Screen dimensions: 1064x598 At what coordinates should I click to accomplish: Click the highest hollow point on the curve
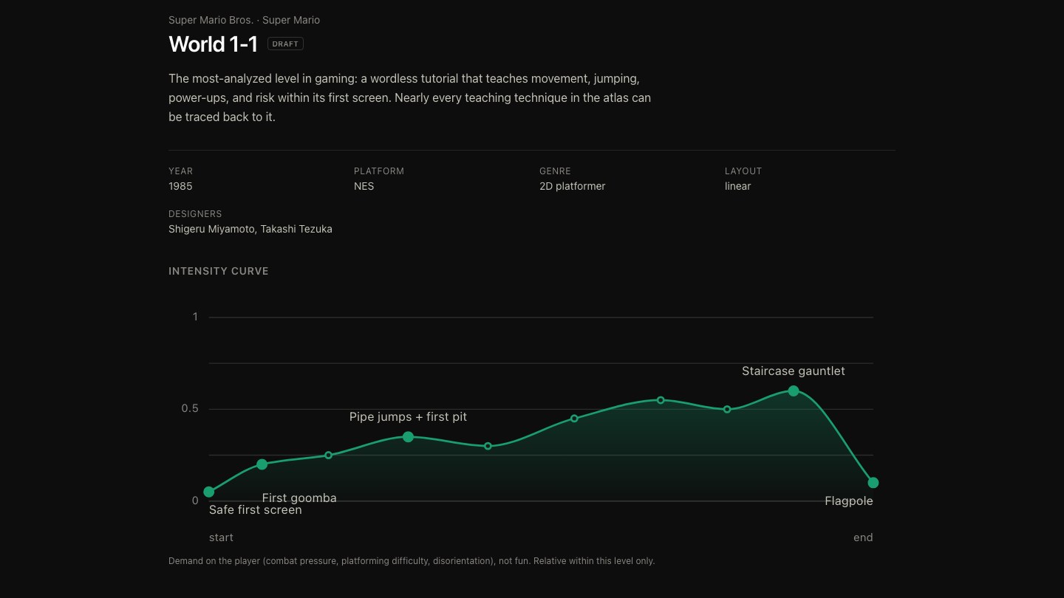661,400
